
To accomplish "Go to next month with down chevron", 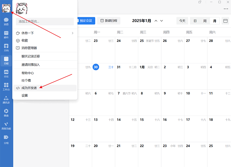I will coord(162,21).
